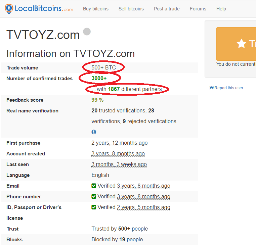Screen dimensions: 256x246
Task: Click the ID verified date '2 years, 5 months ago'
Action: click(x=143, y=207)
